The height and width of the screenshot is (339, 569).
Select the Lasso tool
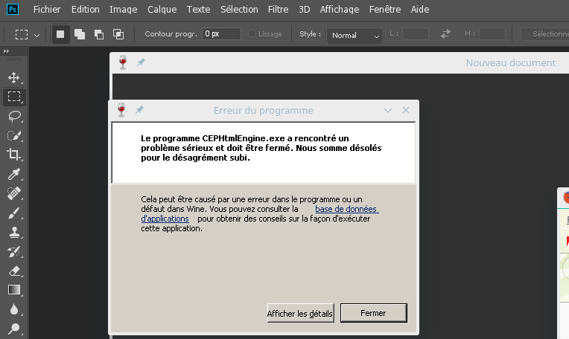click(13, 116)
